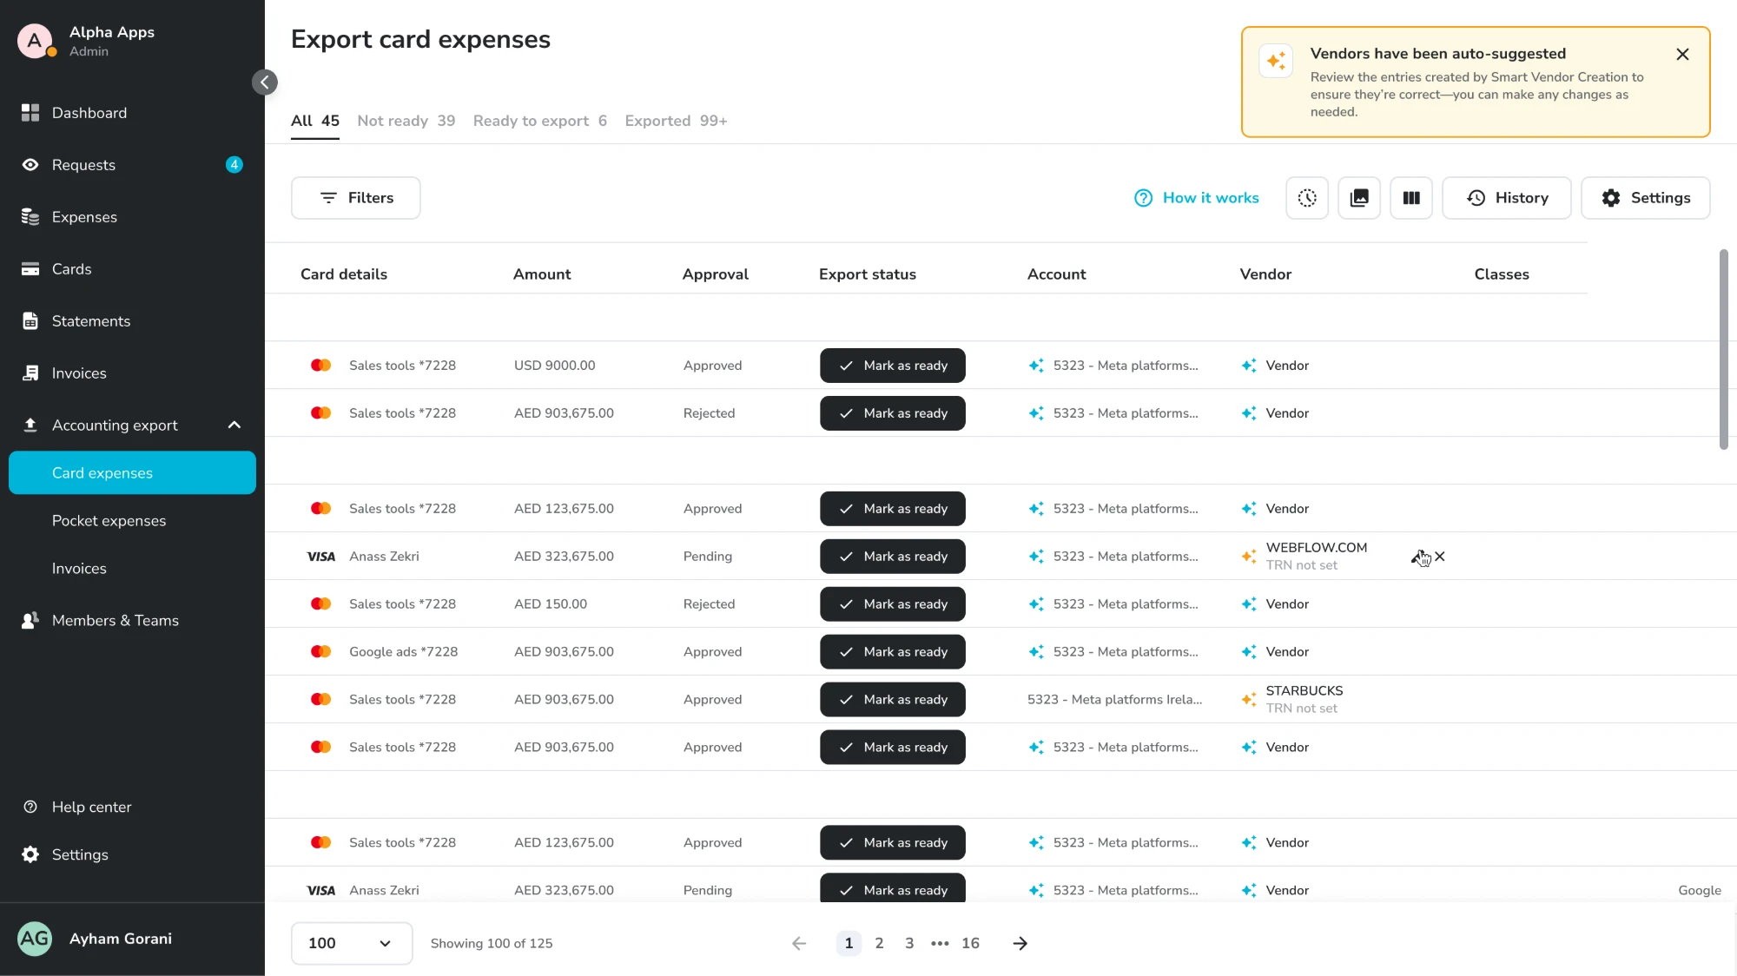Open the columns layout icon button
This screenshot has height=976, width=1737.
click(1411, 198)
